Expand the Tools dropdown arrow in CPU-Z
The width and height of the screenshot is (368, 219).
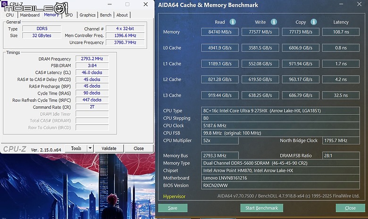(x=90, y=148)
